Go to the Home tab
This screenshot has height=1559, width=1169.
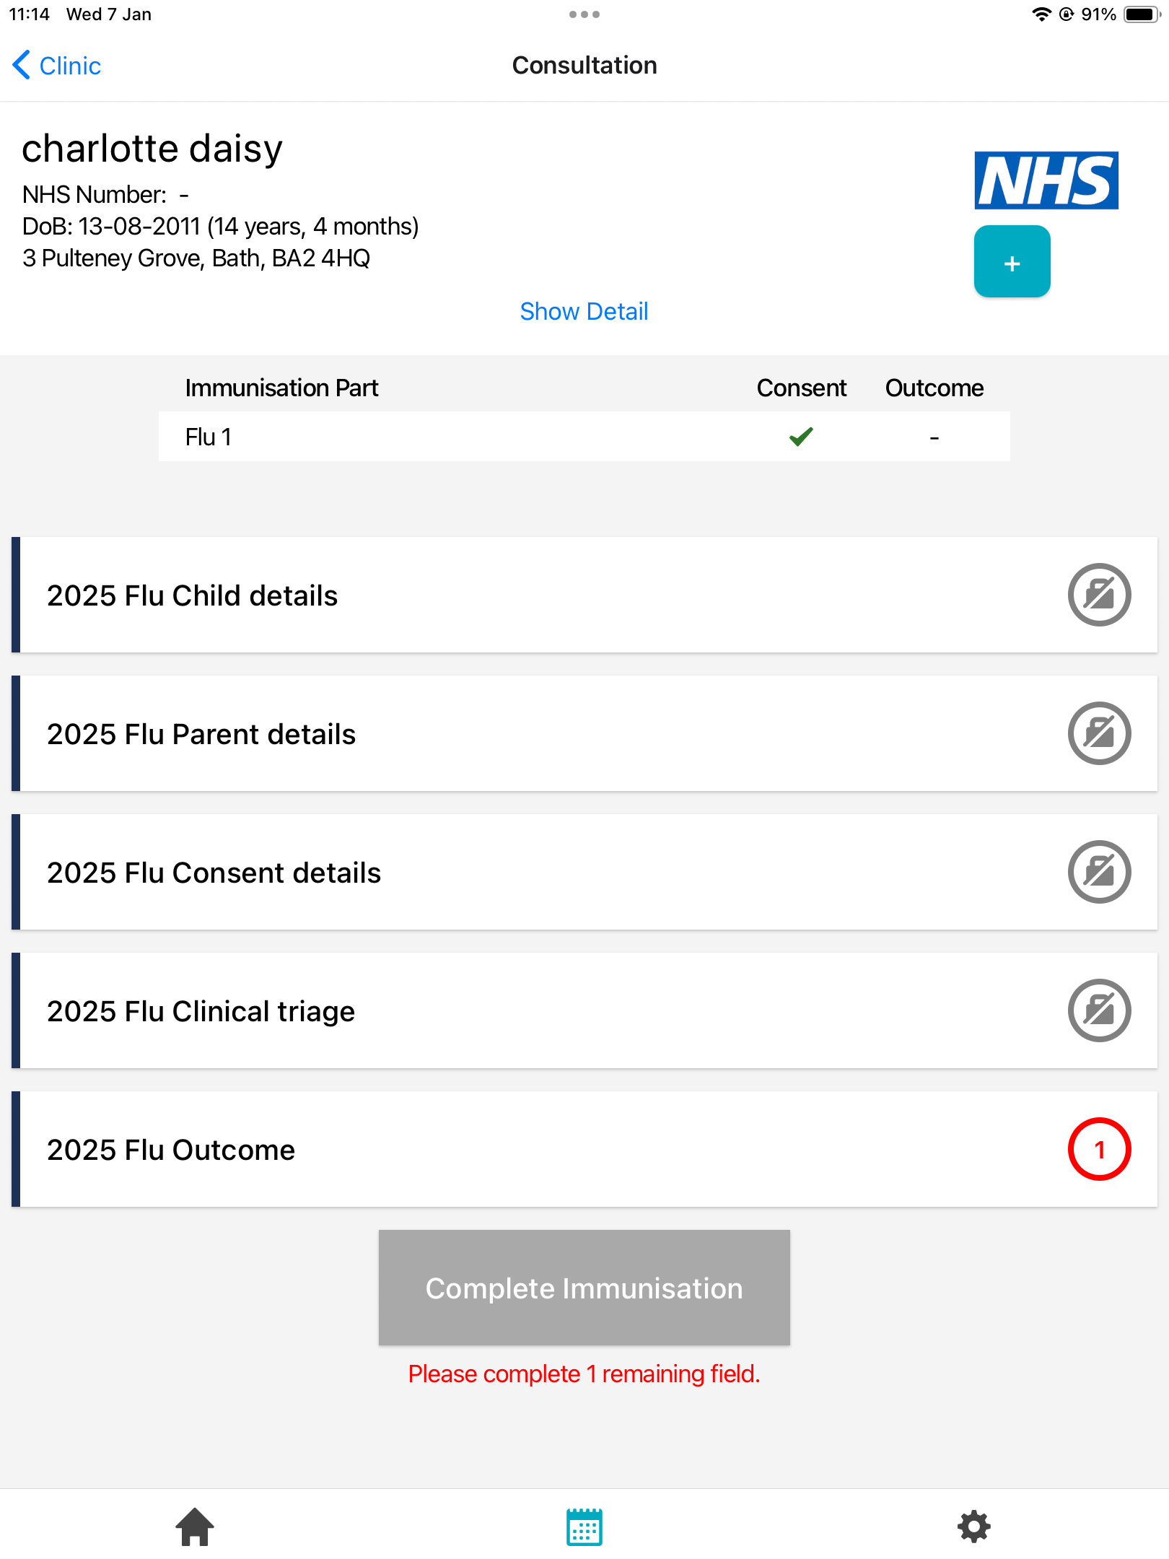pos(195,1527)
